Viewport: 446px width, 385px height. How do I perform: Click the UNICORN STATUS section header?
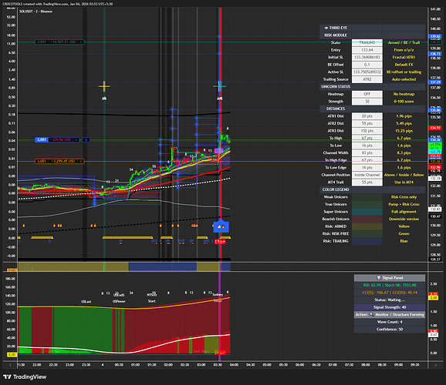[336, 86]
